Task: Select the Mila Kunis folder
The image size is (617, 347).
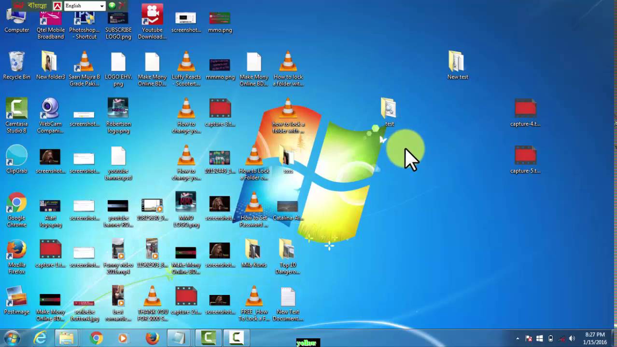Action: pos(254,254)
